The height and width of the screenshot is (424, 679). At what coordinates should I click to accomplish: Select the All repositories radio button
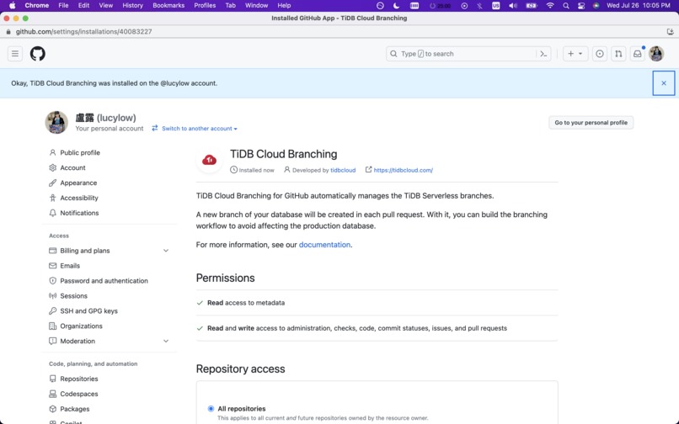211,409
